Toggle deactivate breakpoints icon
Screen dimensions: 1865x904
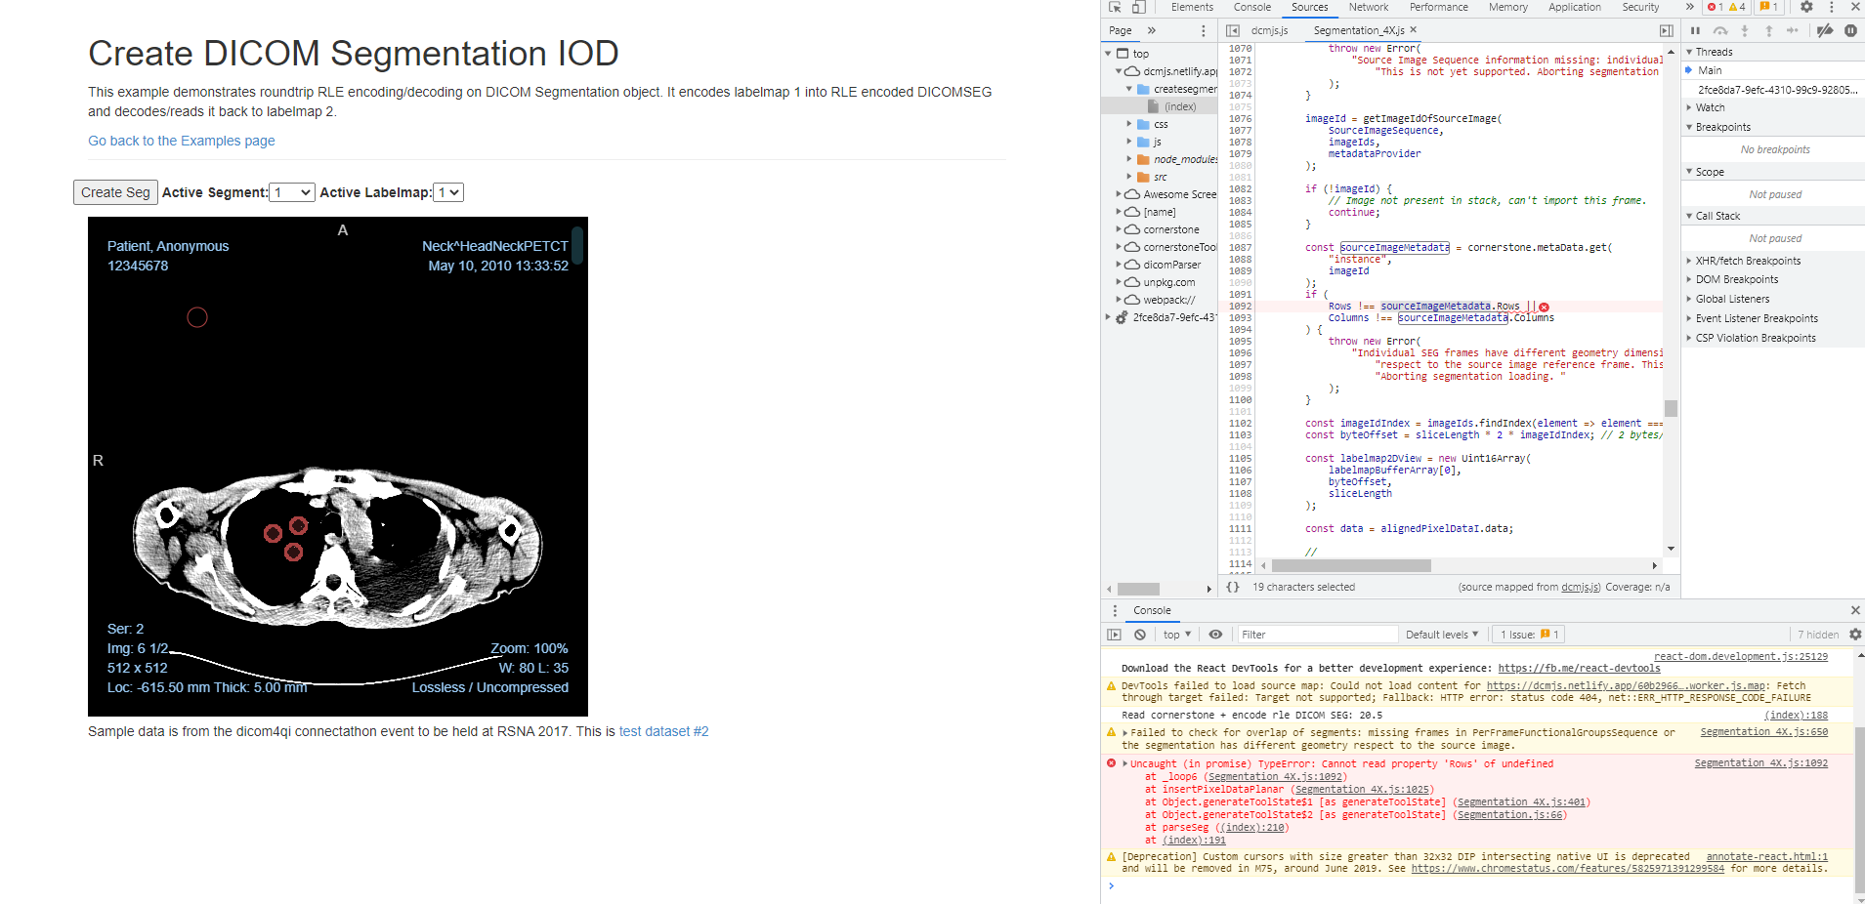point(1825,31)
